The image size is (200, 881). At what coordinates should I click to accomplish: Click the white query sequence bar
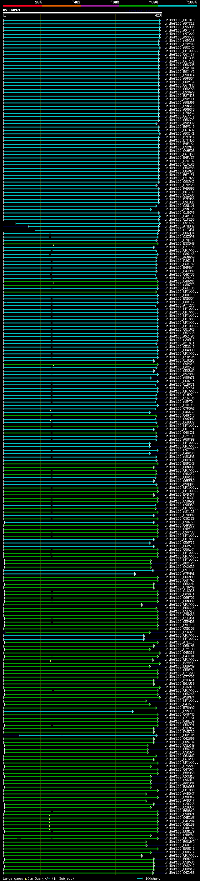click(82, 13)
